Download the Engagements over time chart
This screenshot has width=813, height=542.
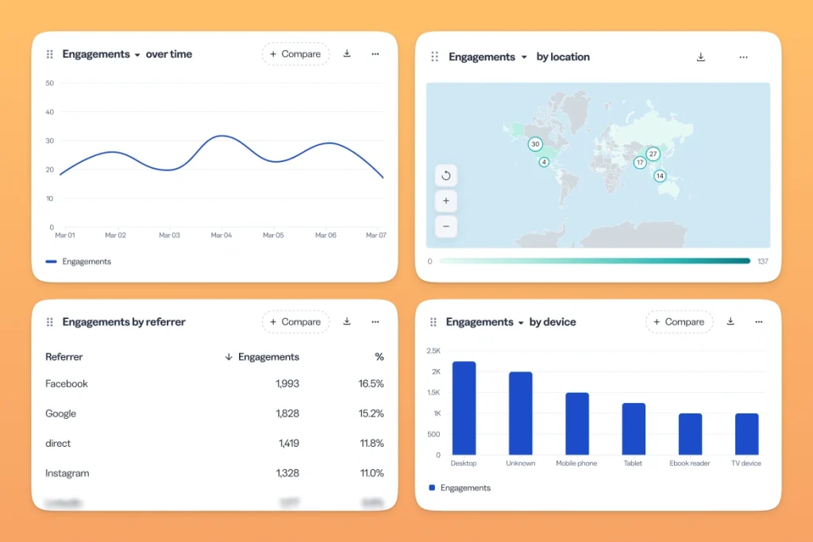pos(347,53)
